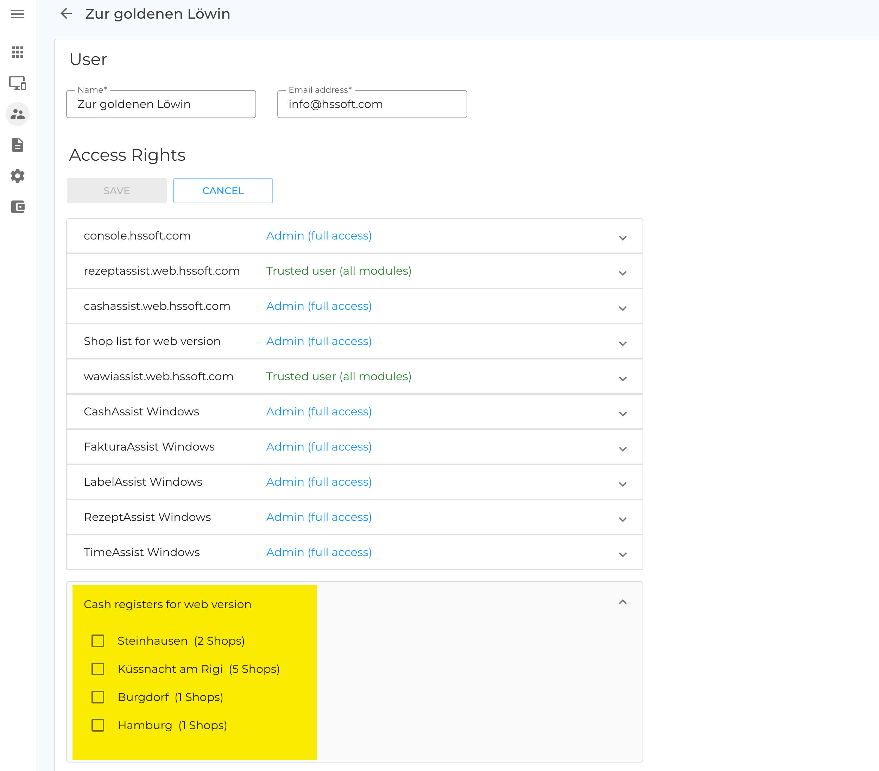Click the Access Rights heading
Image resolution: width=879 pixels, height=771 pixels.
(127, 155)
